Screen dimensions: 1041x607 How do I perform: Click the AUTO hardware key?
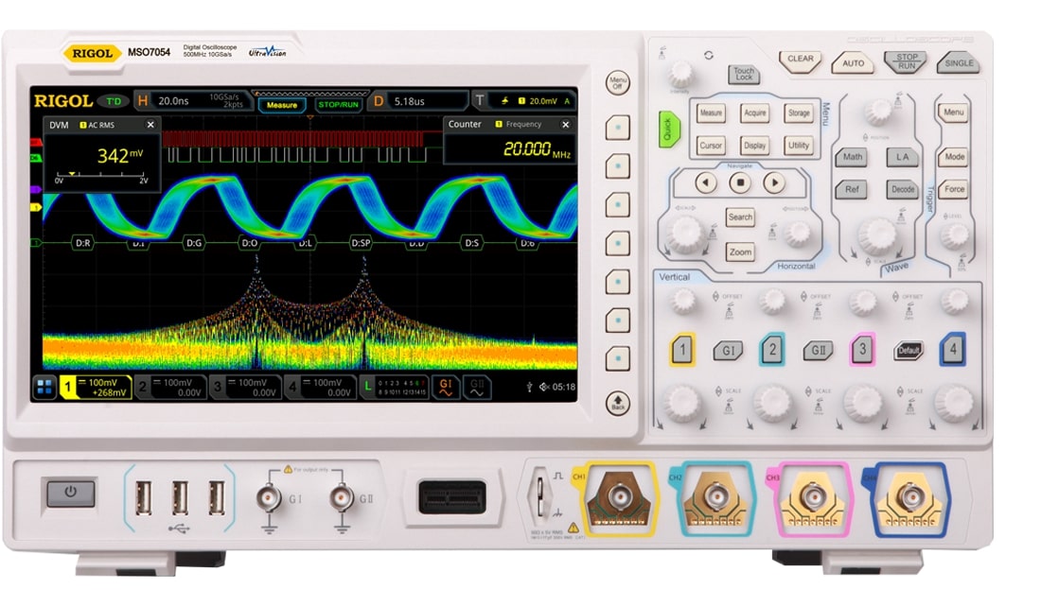(853, 63)
